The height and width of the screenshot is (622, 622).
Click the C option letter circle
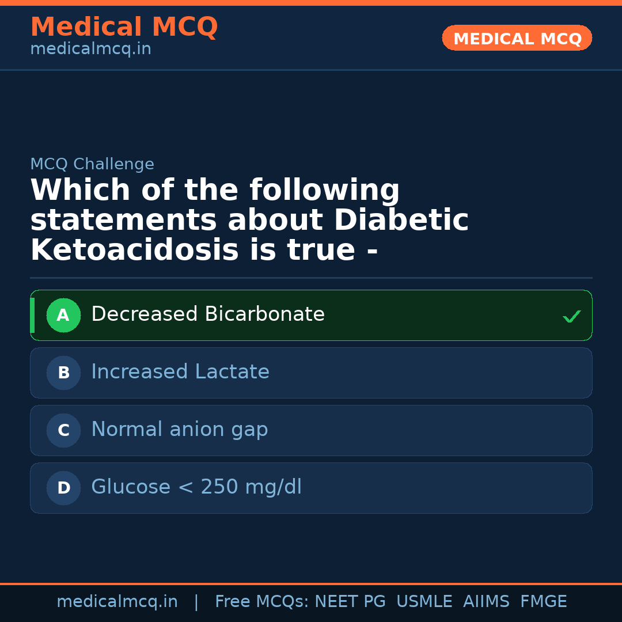click(x=63, y=430)
